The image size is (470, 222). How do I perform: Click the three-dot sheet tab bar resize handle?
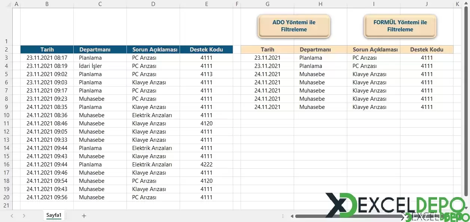(x=283, y=216)
